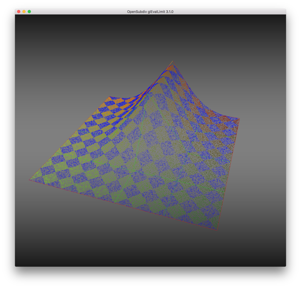The image size is (301, 288).
Task: Click the leftmost corner of the mesh
Action: click(x=29, y=179)
